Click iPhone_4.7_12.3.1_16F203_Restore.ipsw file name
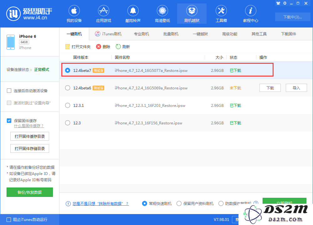This screenshot has width=313, height=225. [x=150, y=105]
